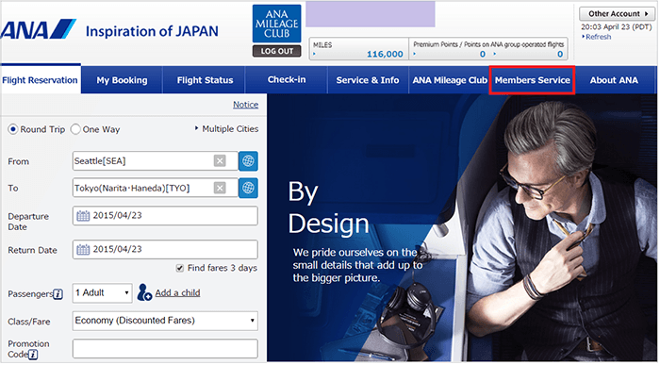Click the 116,000 miles balance
This screenshot has width=660, height=365.
click(x=385, y=54)
